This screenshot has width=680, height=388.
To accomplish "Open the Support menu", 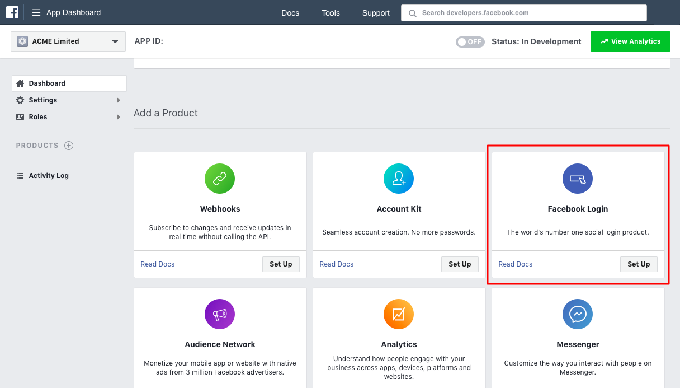I will coord(376,13).
